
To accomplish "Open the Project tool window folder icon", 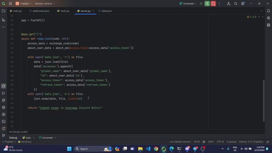I will click(3, 11).
